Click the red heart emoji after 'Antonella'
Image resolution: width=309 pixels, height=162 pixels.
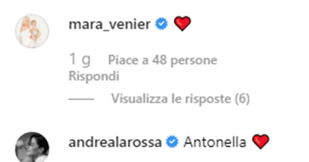(261, 142)
